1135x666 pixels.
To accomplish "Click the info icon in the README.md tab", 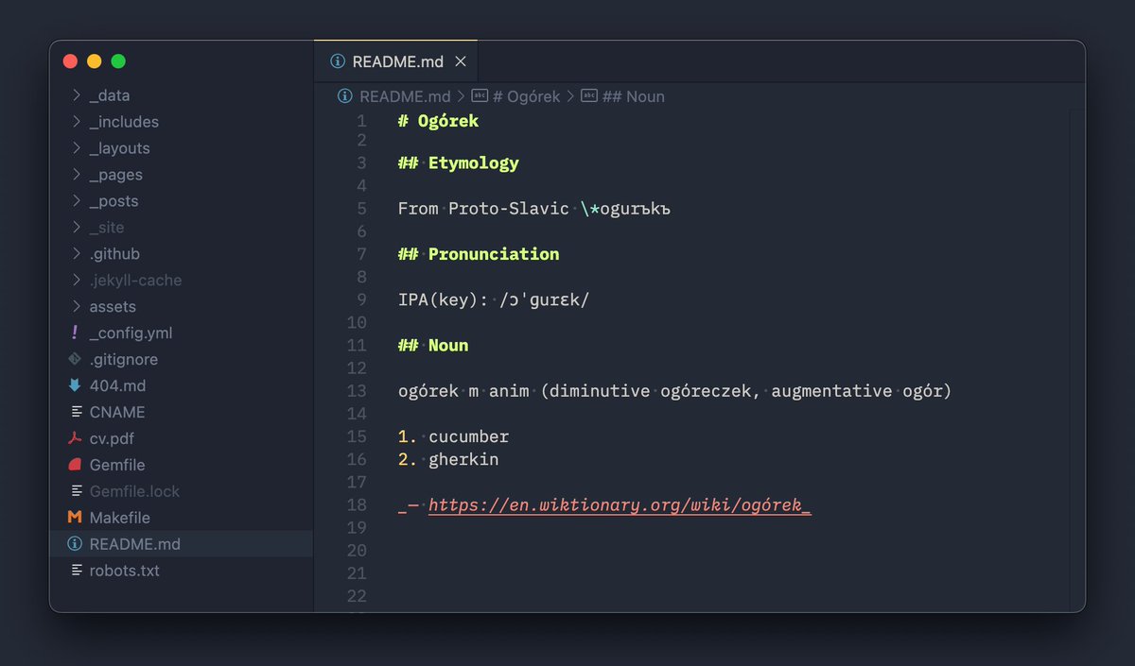I will click(338, 61).
